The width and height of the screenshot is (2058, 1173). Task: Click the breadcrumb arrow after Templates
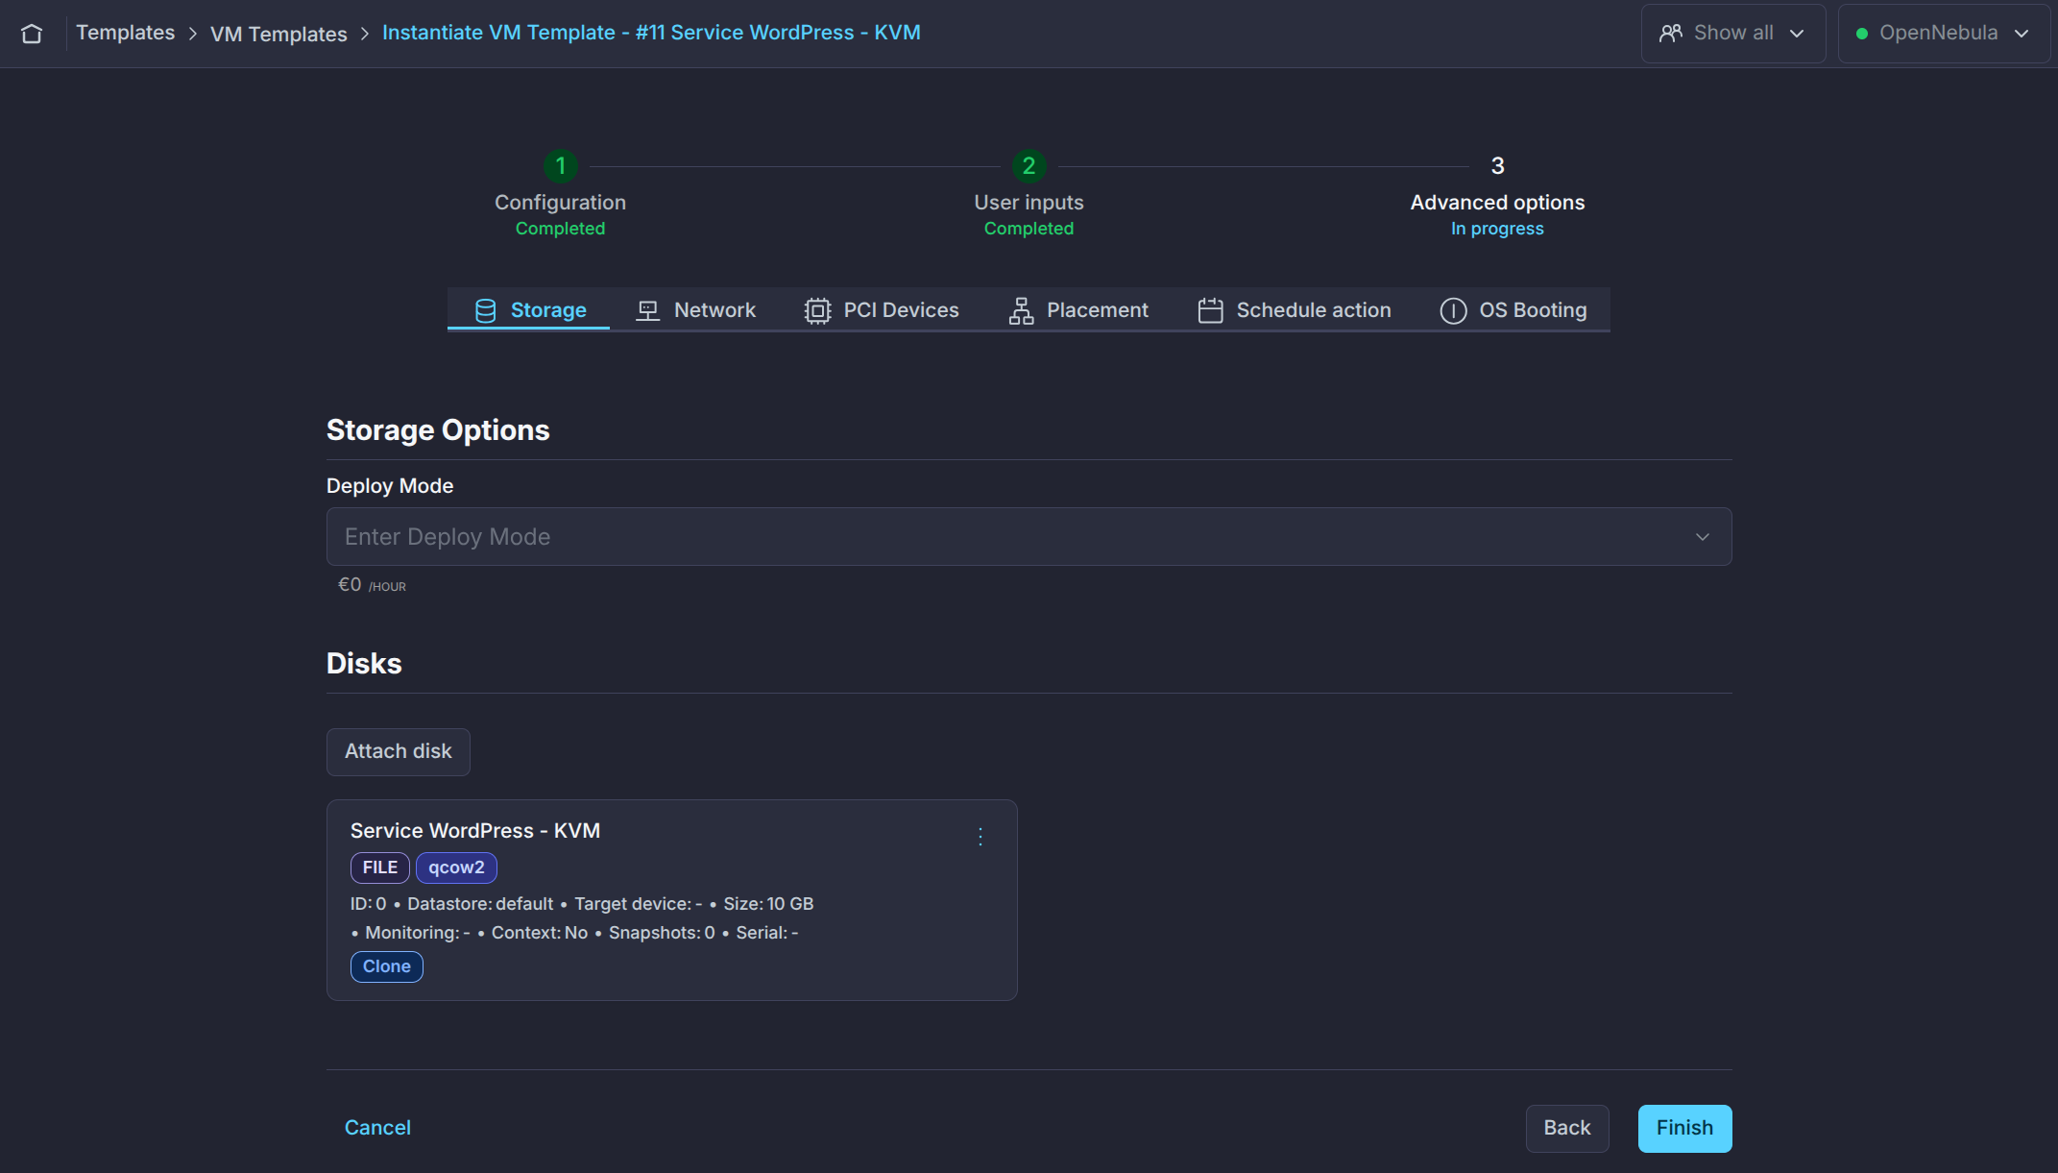pos(193,34)
